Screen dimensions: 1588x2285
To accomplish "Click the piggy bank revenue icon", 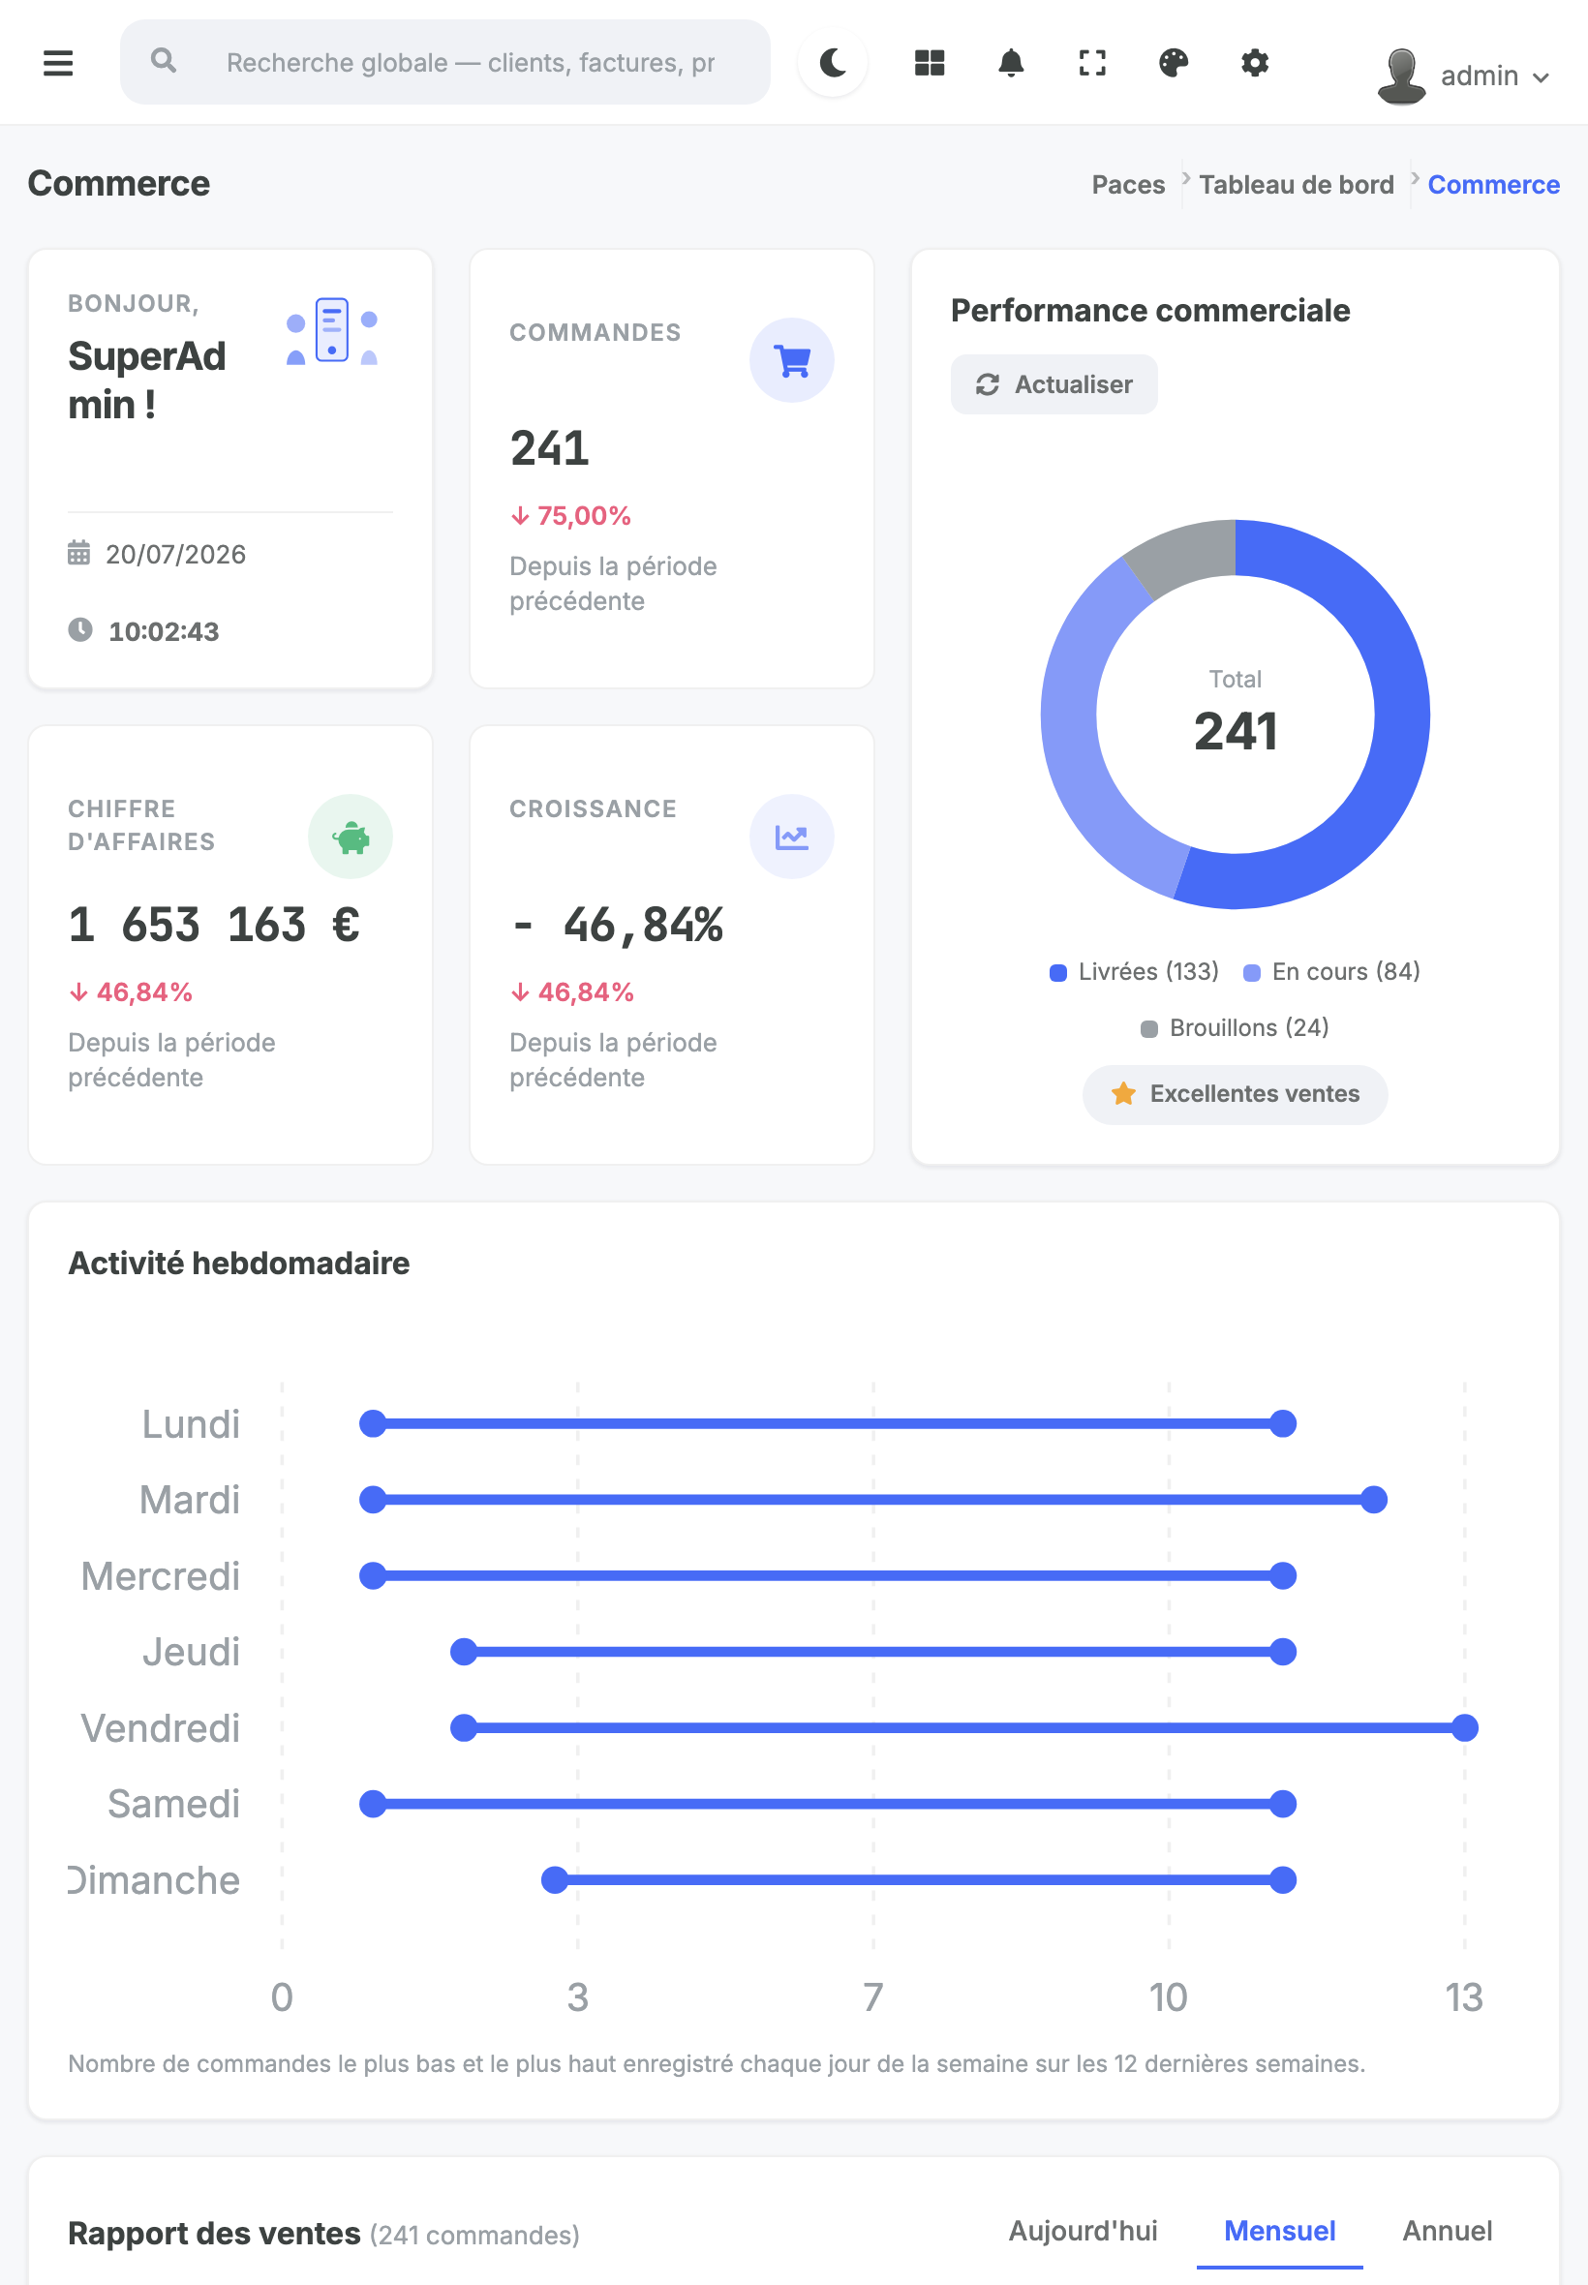I will point(351,837).
